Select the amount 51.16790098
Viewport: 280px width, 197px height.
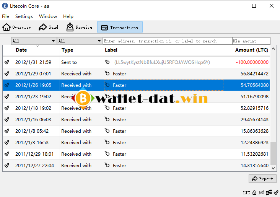click(x=254, y=97)
